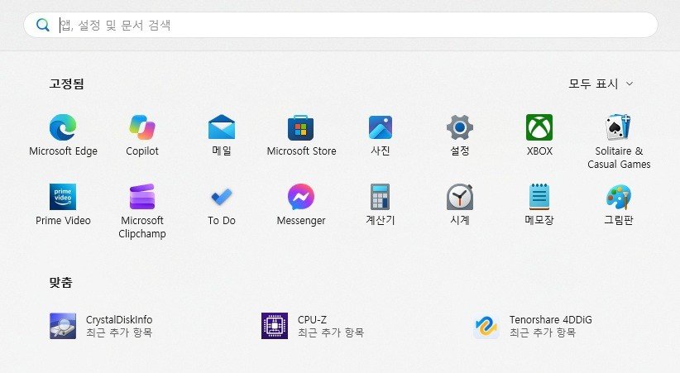Open 메모장 (Notepad)
This screenshot has width=680, height=373.
(539, 197)
